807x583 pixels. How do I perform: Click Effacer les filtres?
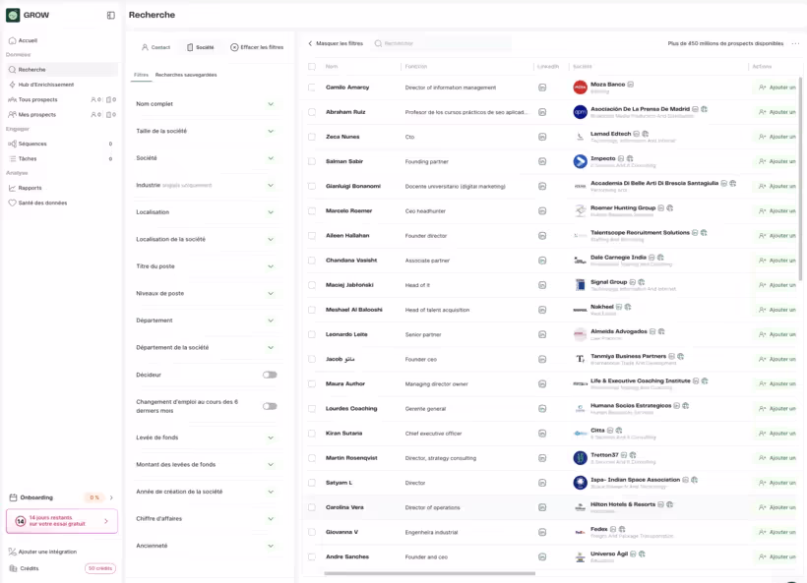(x=257, y=47)
